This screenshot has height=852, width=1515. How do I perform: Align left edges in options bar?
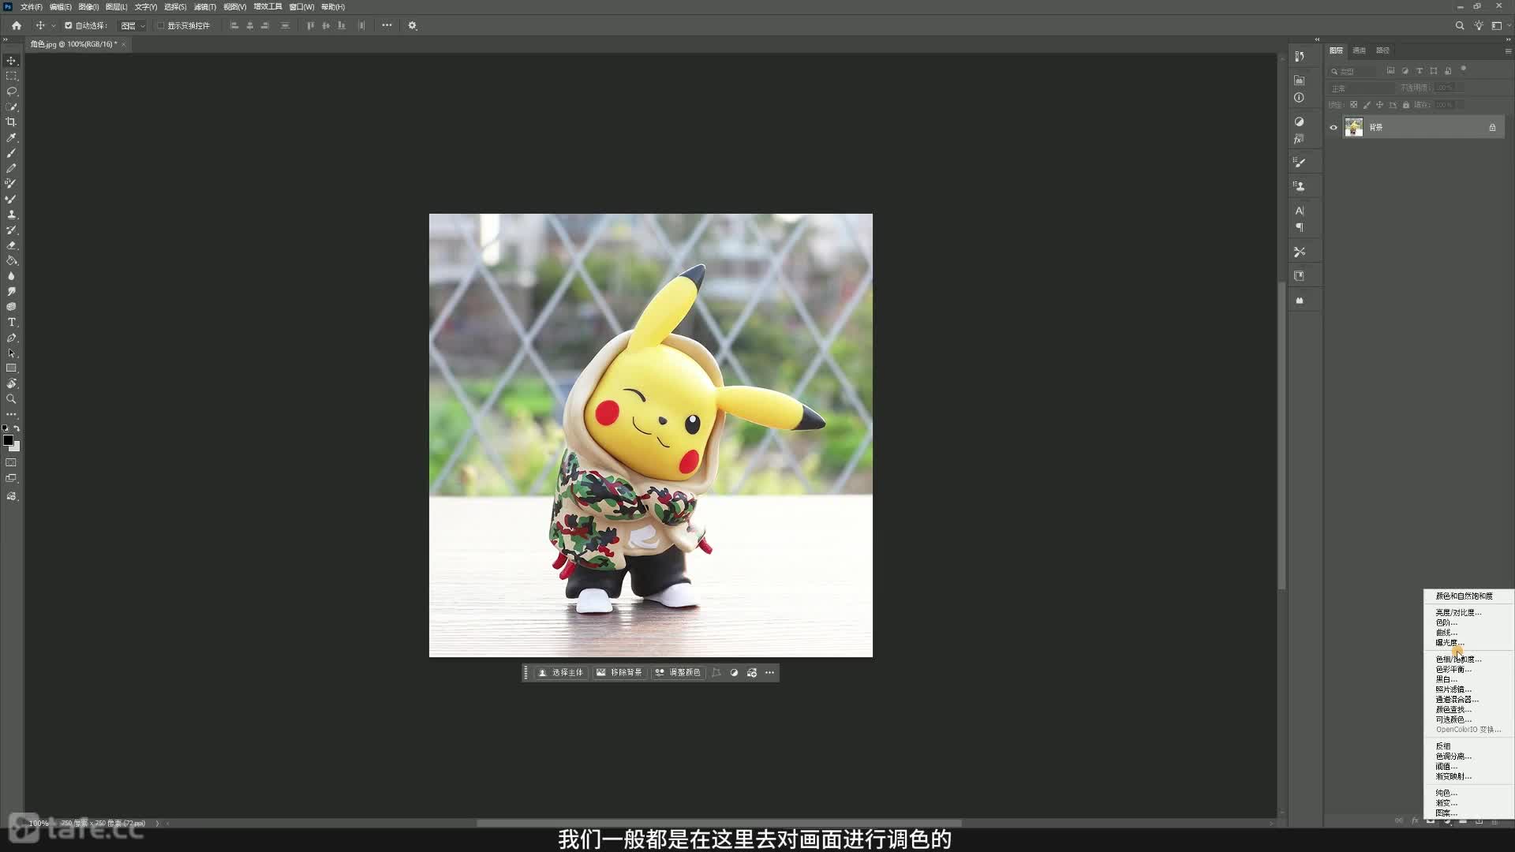(234, 25)
